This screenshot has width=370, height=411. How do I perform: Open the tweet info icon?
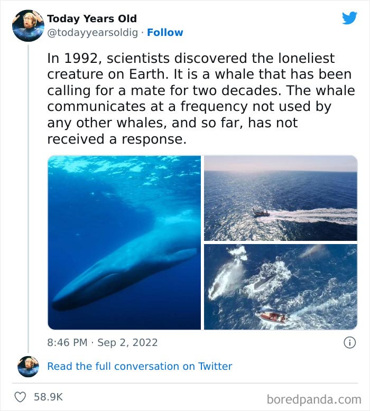click(349, 342)
